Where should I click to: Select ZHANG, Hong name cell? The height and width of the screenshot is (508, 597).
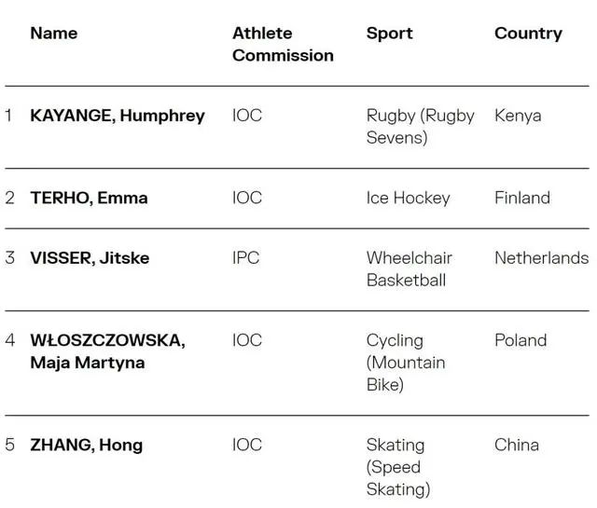point(87,445)
